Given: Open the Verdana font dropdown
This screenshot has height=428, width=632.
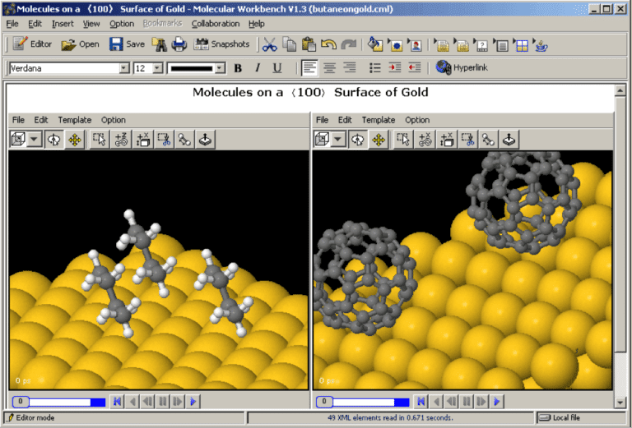Looking at the screenshot, I should tap(124, 68).
